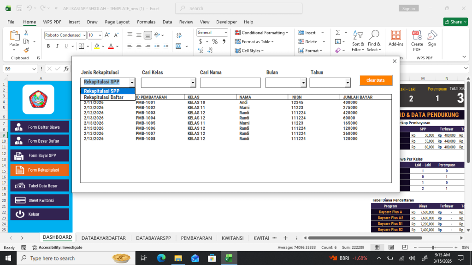Select Rekapitulasi Daftar from dropdown list
The image size is (472, 265).
click(x=104, y=98)
